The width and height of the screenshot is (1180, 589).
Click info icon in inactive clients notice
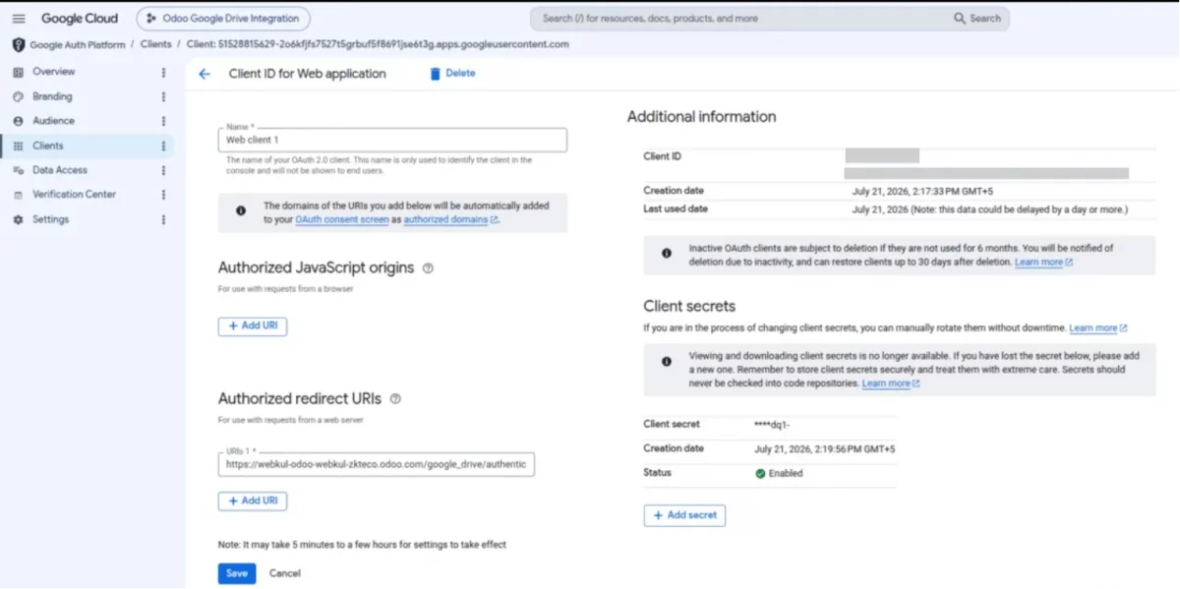tap(667, 253)
